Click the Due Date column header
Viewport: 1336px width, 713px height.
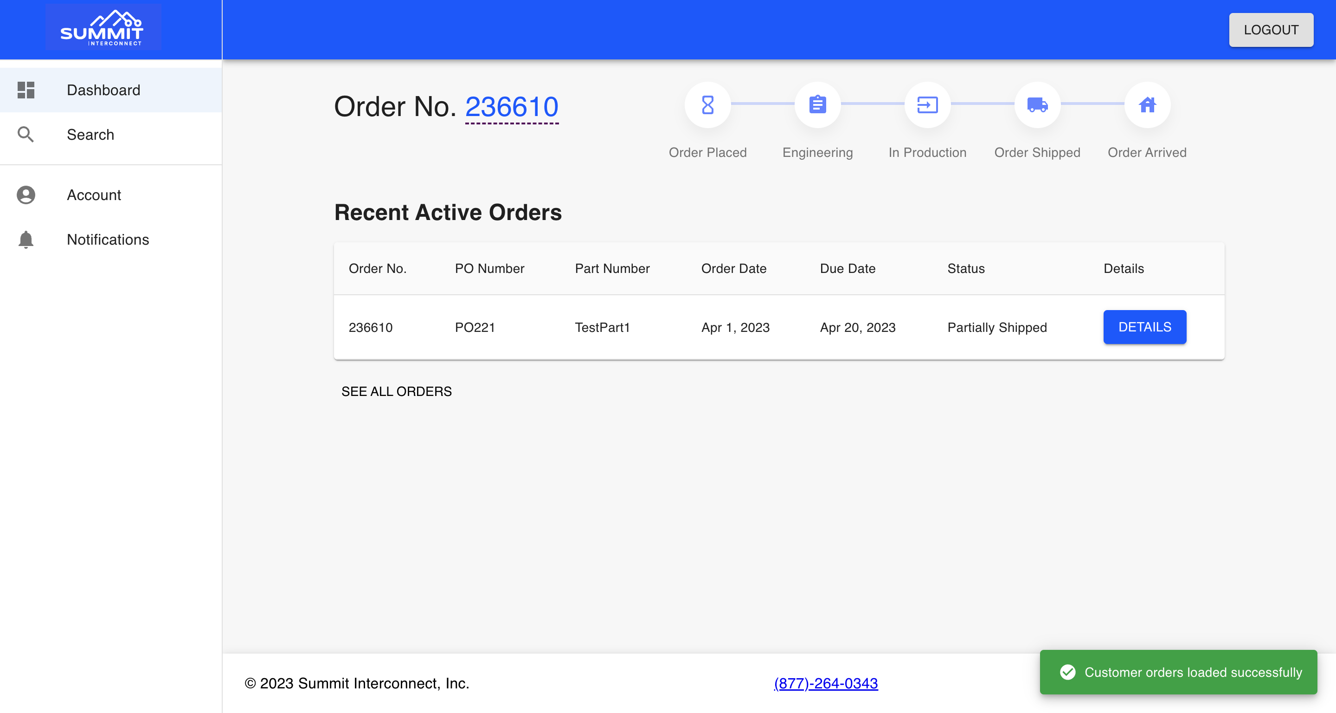coord(848,268)
